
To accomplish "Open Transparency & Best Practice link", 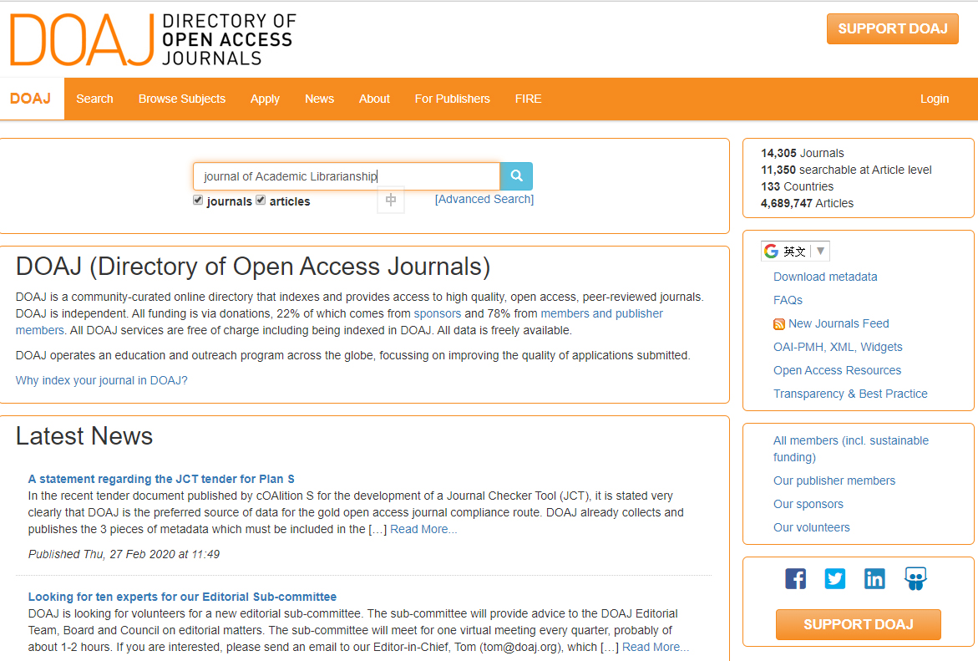I will click(850, 394).
